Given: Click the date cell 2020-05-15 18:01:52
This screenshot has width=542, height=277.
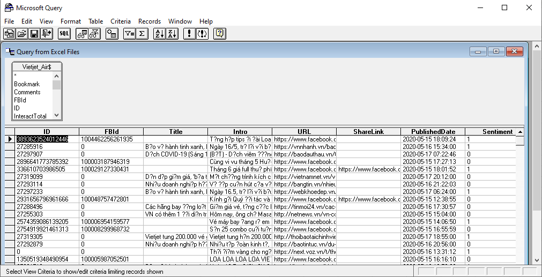Looking at the screenshot, I should 433,169.
